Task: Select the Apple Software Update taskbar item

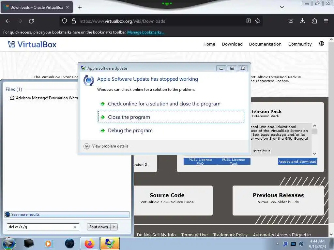Action: click(x=110, y=243)
